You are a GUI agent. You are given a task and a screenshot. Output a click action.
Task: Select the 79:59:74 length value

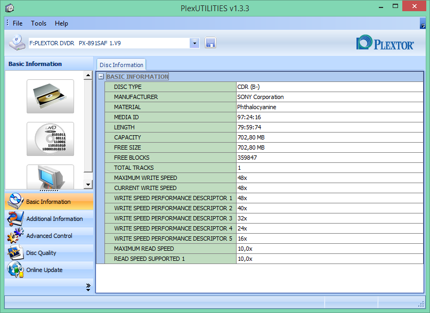(249, 127)
